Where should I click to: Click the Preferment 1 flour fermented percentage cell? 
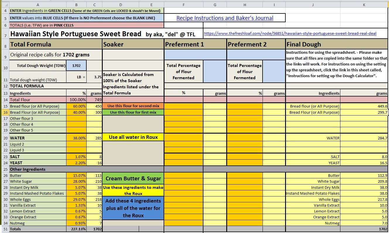pyautogui.click(x=215, y=72)
